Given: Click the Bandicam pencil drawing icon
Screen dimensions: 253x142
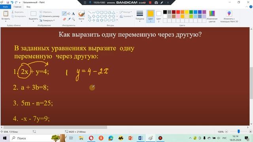Looking at the screenshot, I should [162, 3].
